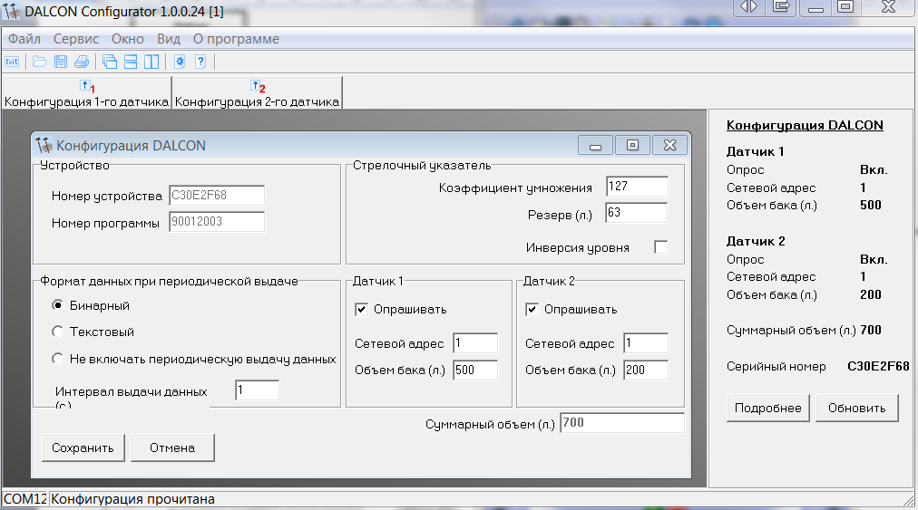Click the Отмена button
This screenshot has height=510, width=918.
(x=172, y=448)
